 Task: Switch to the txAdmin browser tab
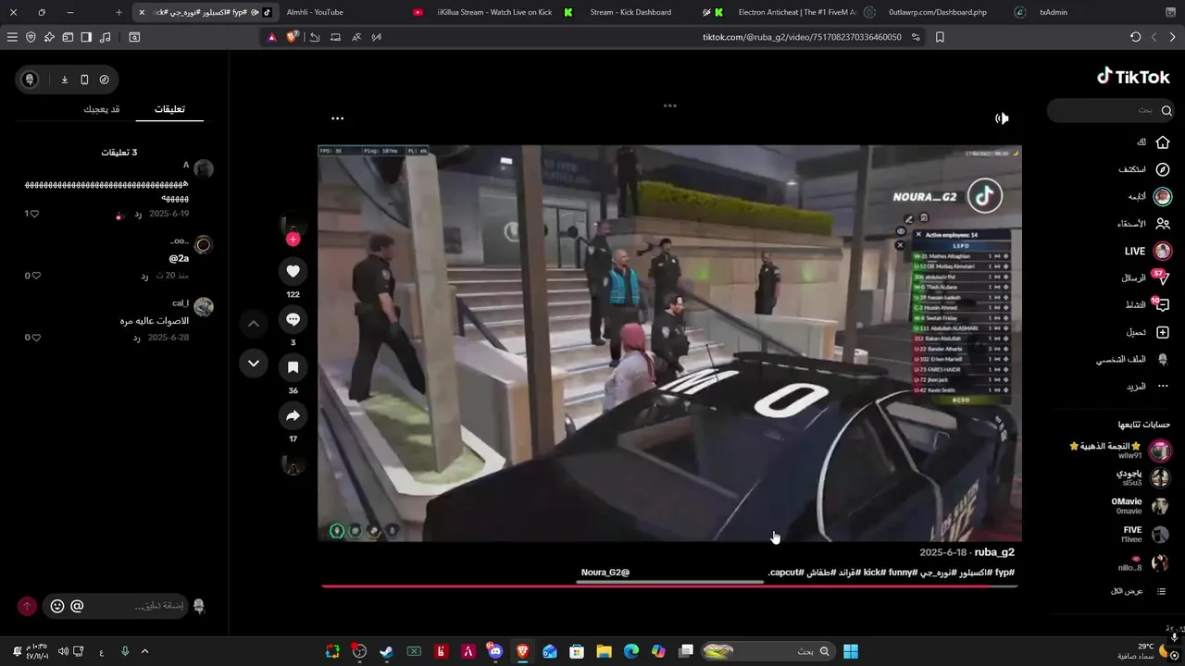click(x=1053, y=12)
